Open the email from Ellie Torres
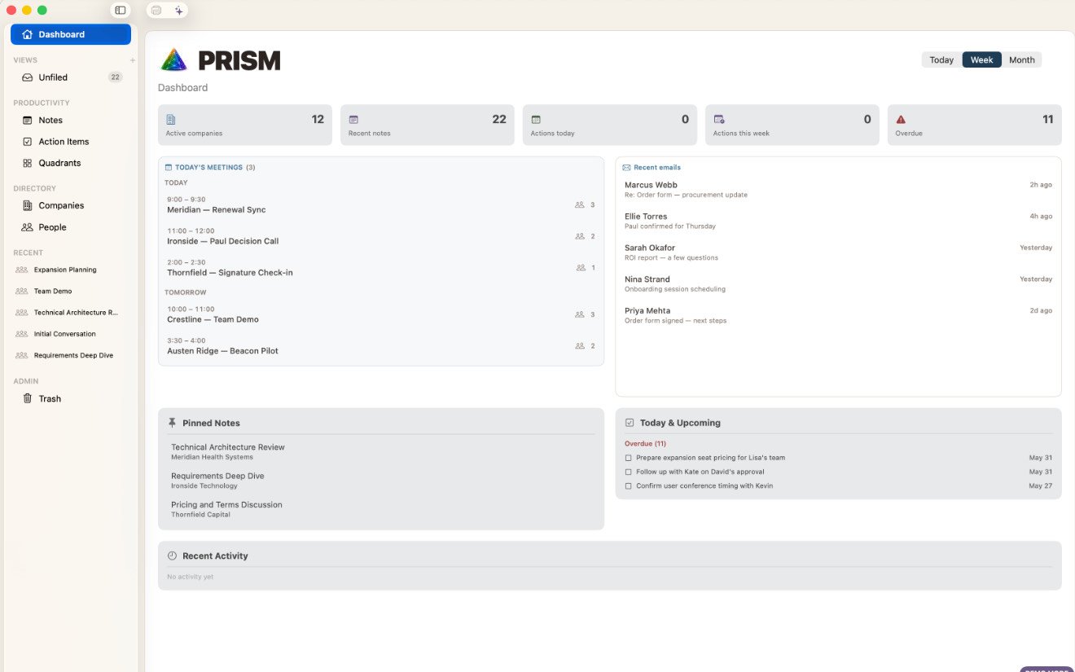This screenshot has height=672, width=1075. pyautogui.click(x=838, y=221)
